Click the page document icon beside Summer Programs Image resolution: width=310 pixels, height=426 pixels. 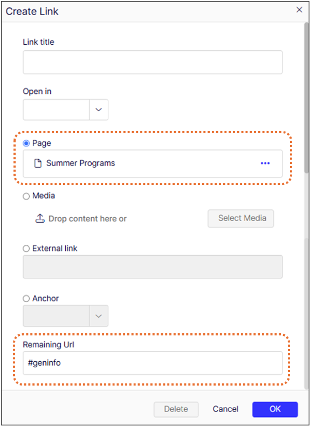coord(38,163)
